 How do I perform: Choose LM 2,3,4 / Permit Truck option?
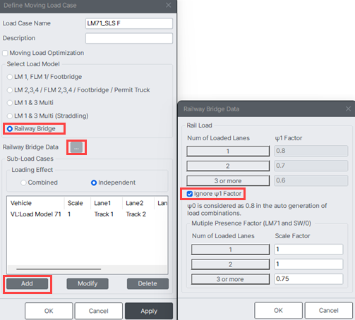(x=10, y=90)
